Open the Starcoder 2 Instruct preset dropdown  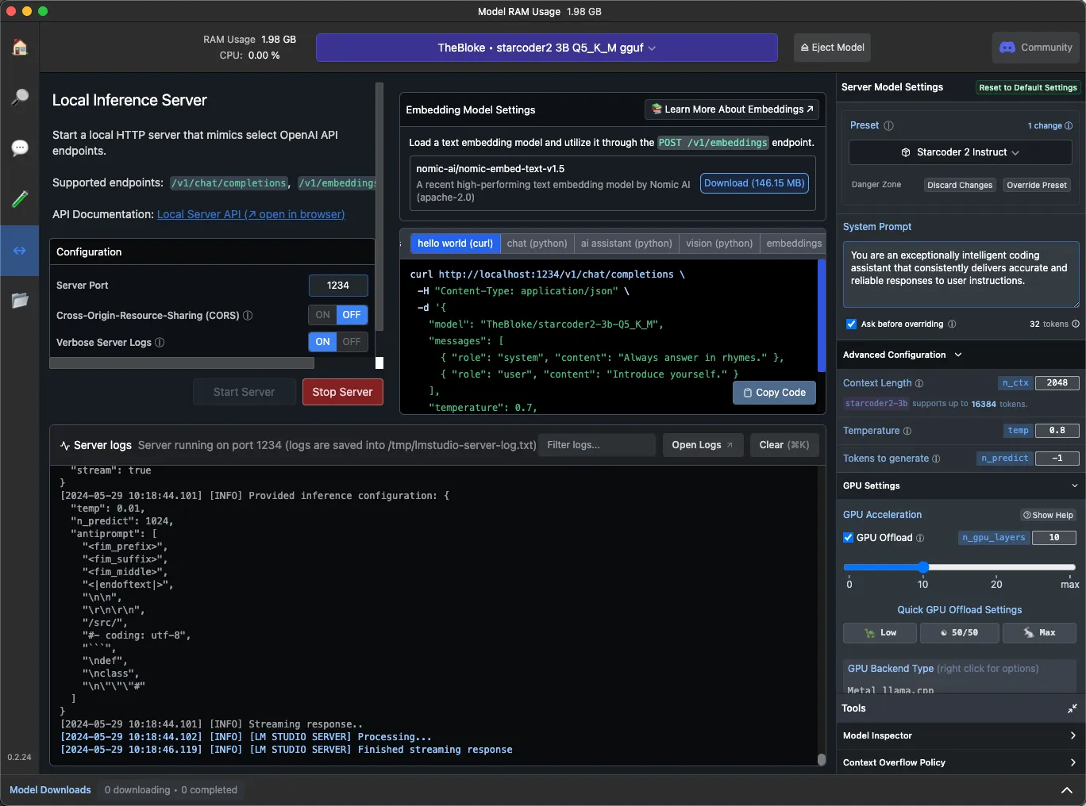click(960, 152)
